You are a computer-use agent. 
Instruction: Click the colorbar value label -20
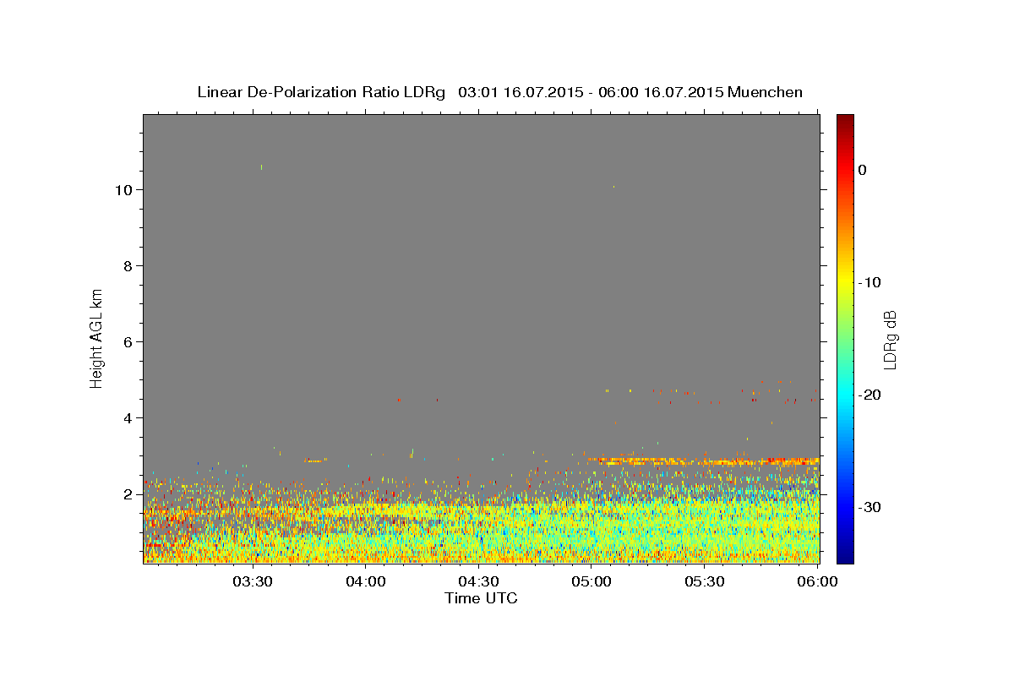coord(870,395)
